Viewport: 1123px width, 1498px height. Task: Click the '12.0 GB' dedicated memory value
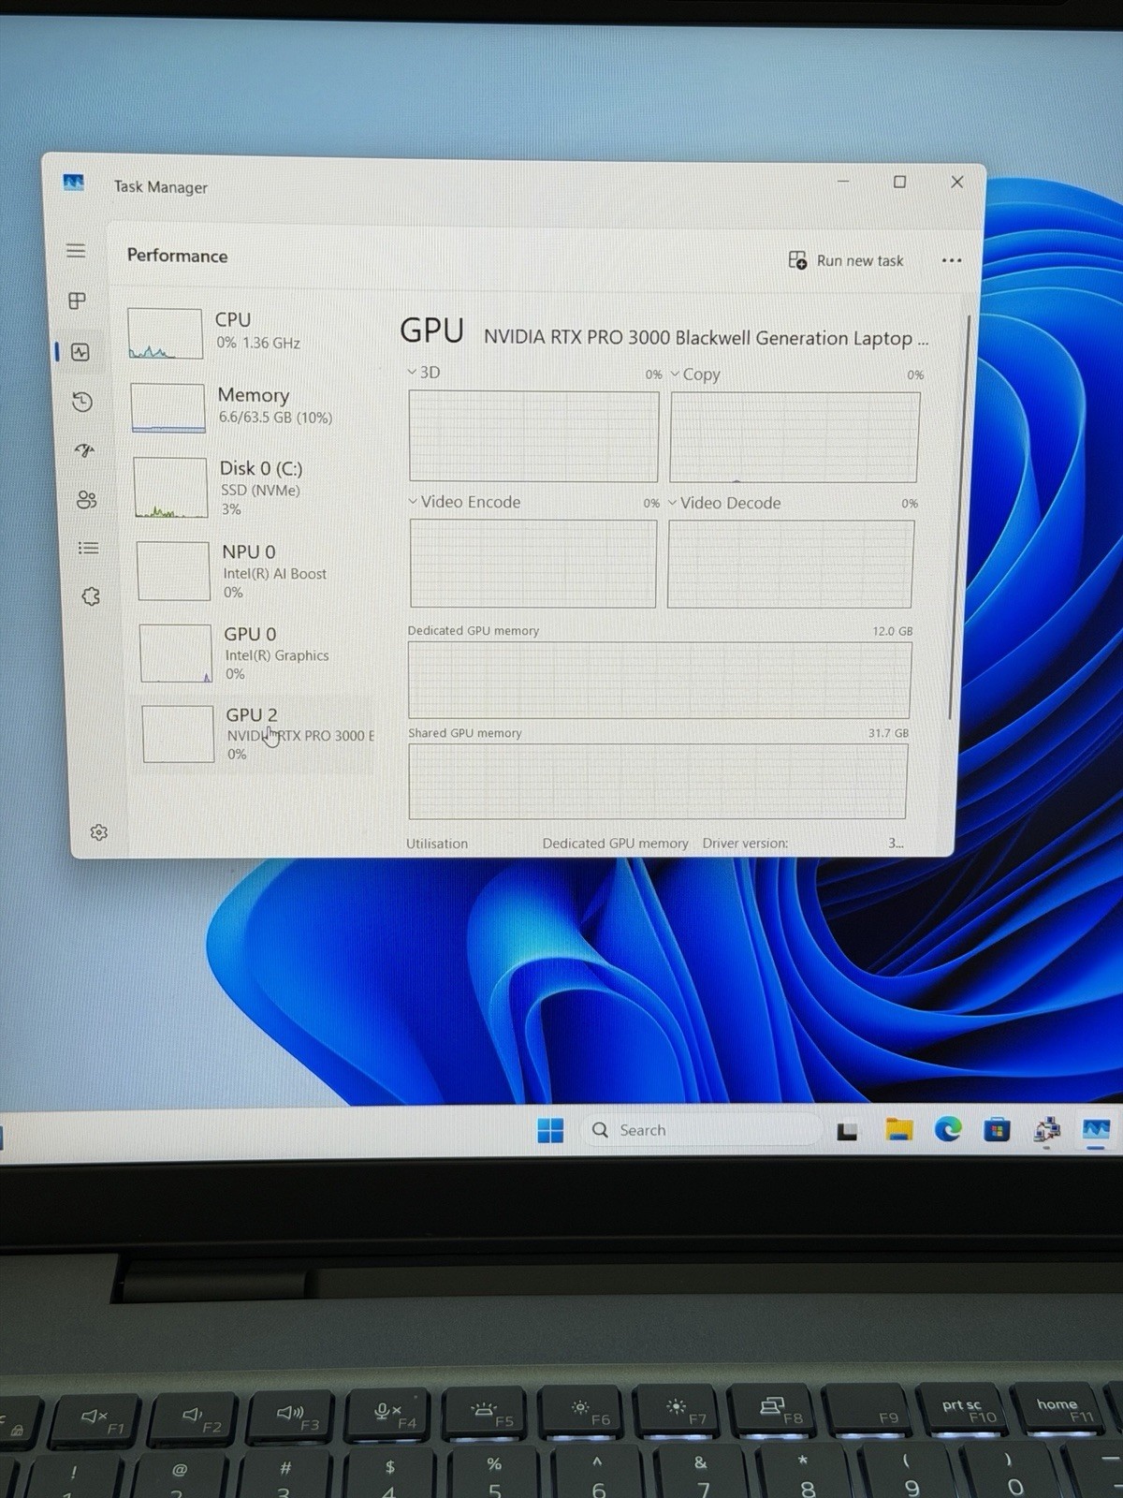pyautogui.click(x=892, y=631)
